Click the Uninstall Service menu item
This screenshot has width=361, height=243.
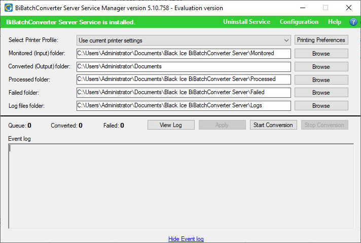click(246, 22)
